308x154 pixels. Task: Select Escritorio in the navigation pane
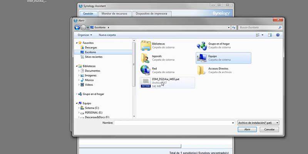pos(103,52)
